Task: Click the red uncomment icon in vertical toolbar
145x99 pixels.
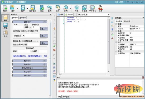Action: pos(54,50)
